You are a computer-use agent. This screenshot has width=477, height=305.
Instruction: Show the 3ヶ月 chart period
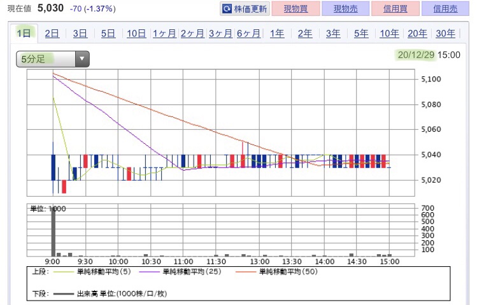pos(220,33)
